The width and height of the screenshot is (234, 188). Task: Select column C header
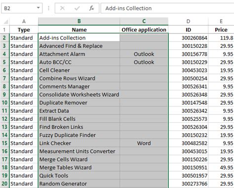[x=144, y=21]
